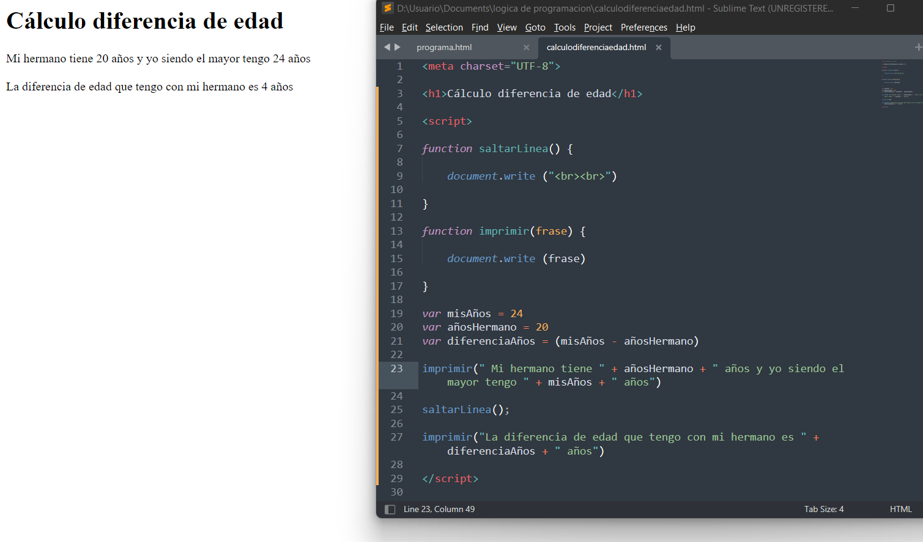Open the Preferences menu
The height and width of the screenshot is (542, 923).
click(643, 27)
